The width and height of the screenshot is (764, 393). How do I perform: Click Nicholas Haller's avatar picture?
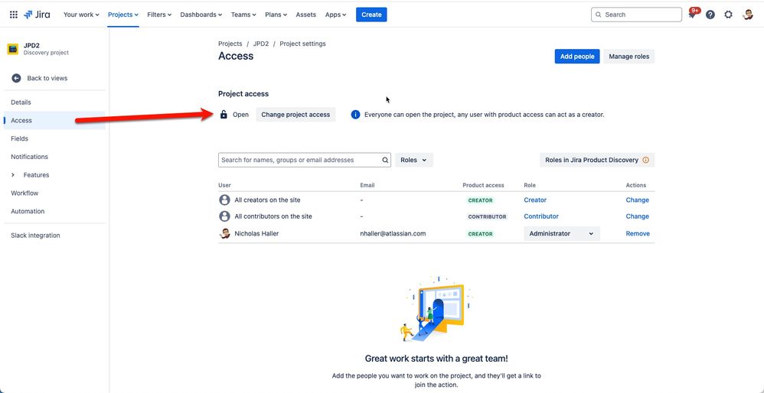click(224, 233)
